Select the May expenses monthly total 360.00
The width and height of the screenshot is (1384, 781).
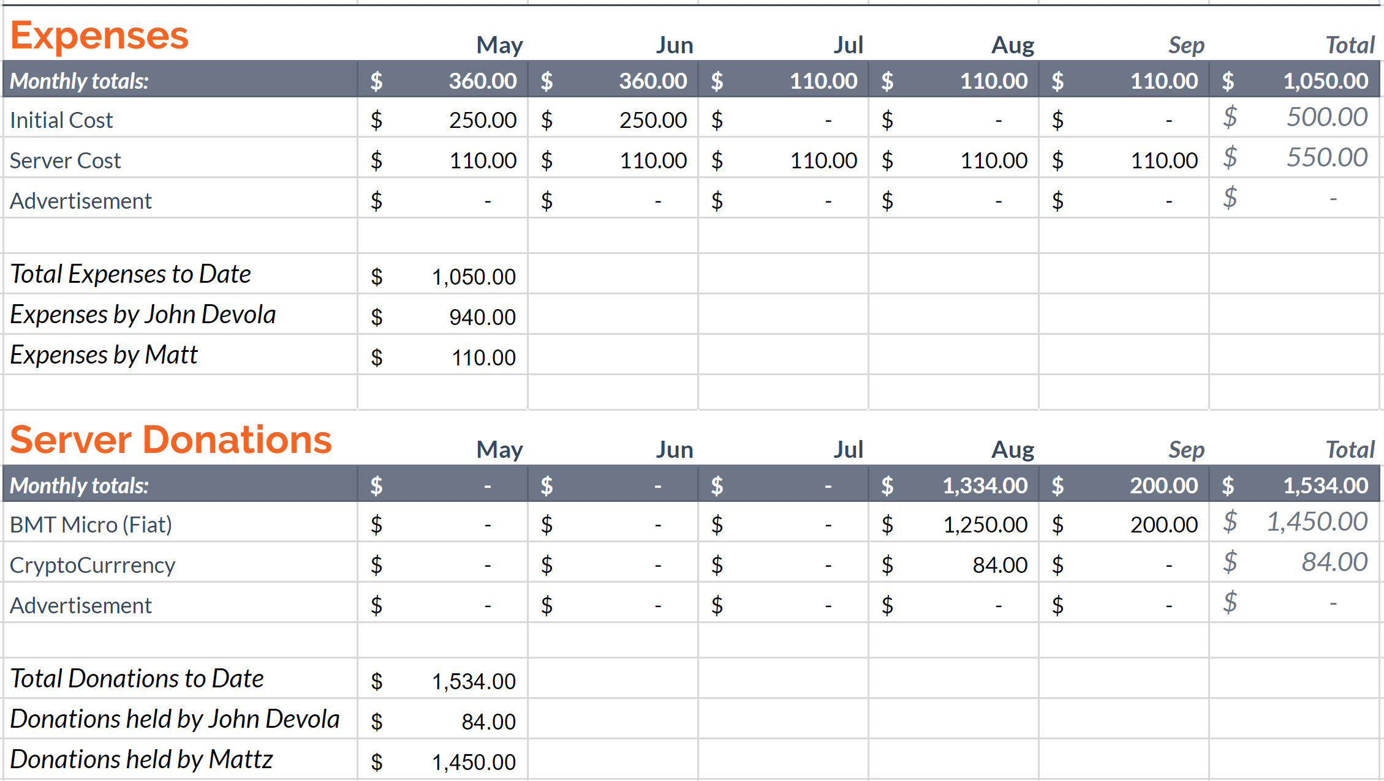[482, 81]
